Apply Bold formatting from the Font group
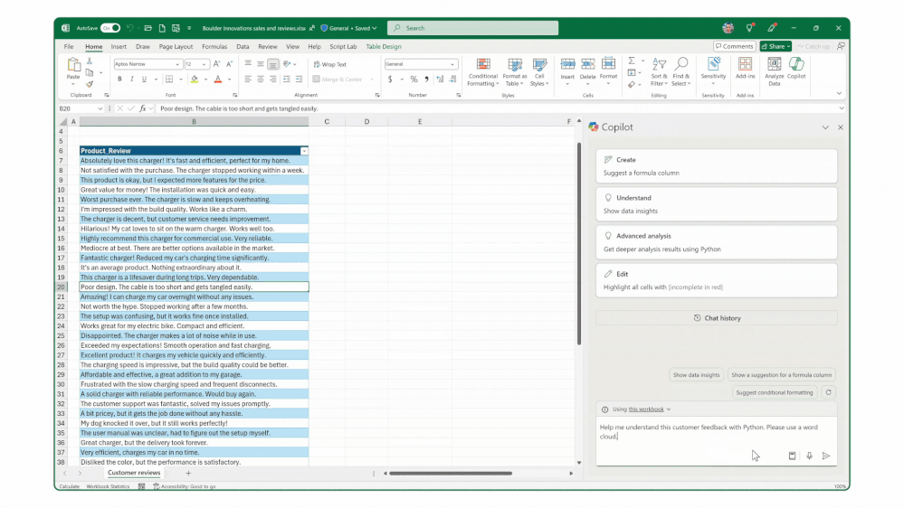904x508 pixels. [119, 80]
